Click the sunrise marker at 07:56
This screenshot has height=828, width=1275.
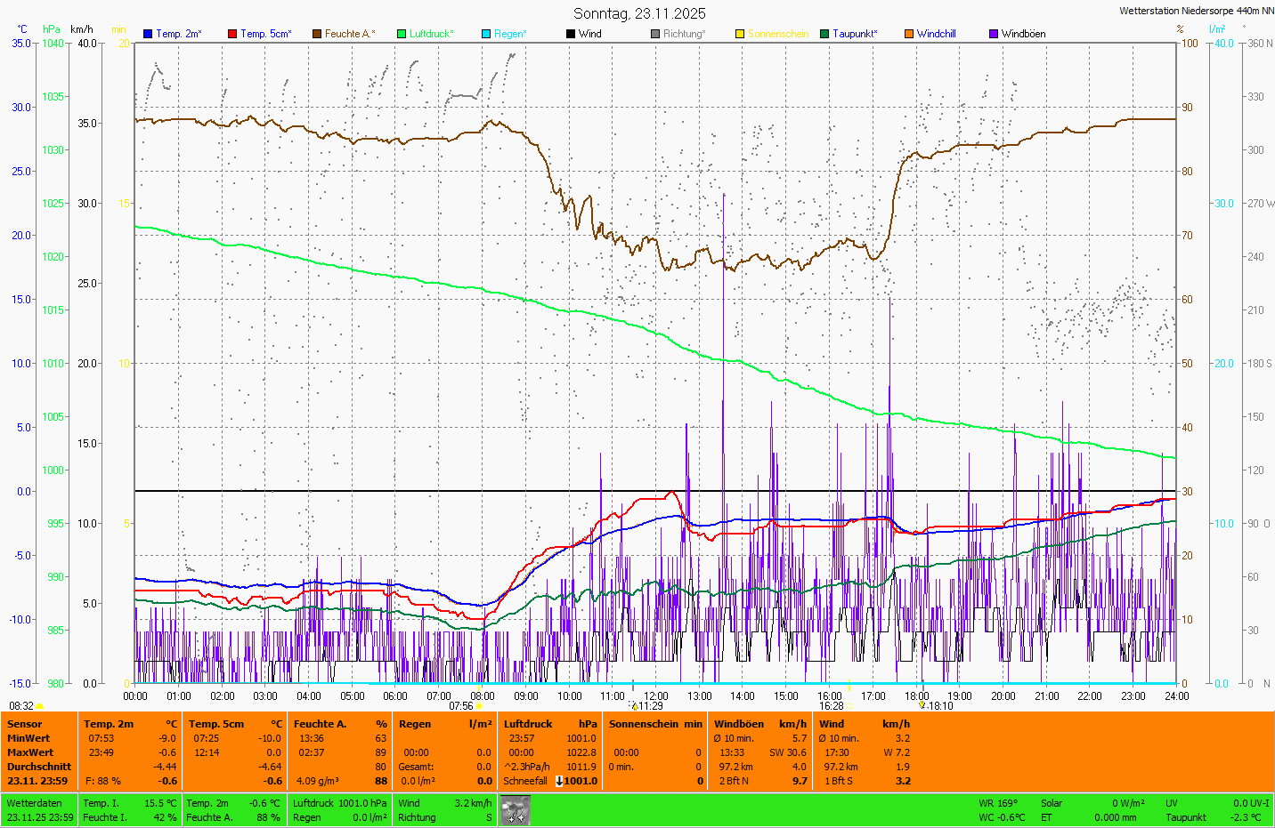pyautogui.click(x=480, y=706)
